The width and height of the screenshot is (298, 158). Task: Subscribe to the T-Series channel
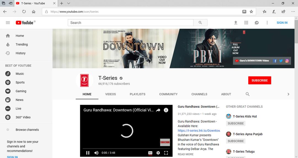point(260,80)
